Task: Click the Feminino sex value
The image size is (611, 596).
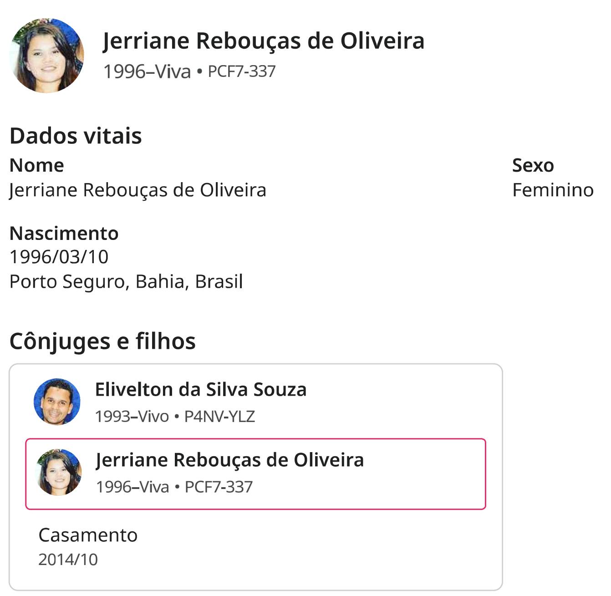Action: click(553, 190)
